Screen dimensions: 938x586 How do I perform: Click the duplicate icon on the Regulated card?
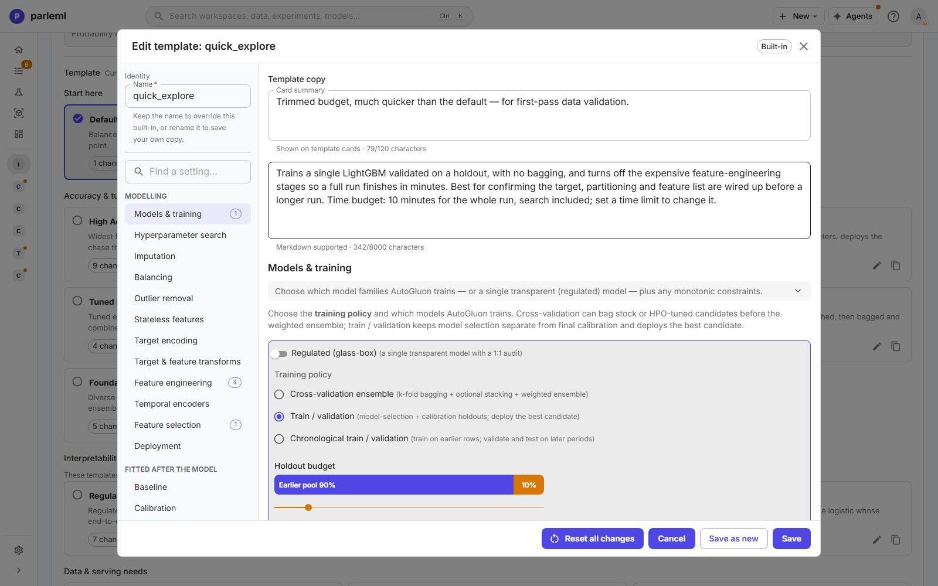(896, 540)
